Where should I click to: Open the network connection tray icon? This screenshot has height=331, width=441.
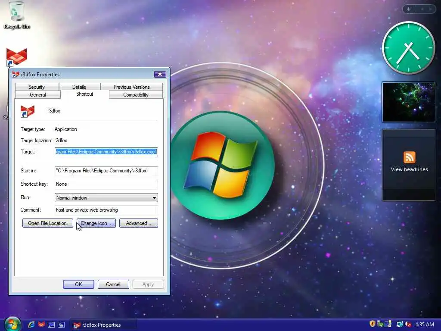coord(400,324)
